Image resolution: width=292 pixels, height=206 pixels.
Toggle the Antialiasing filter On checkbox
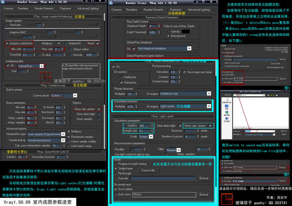coord(8,65)
